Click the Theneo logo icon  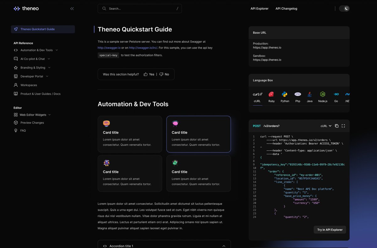tap(17, 8)
